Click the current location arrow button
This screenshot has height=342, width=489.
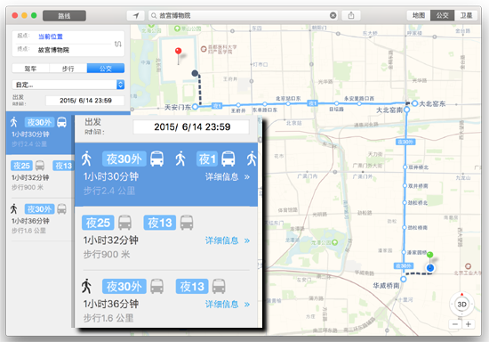[136, 15]
